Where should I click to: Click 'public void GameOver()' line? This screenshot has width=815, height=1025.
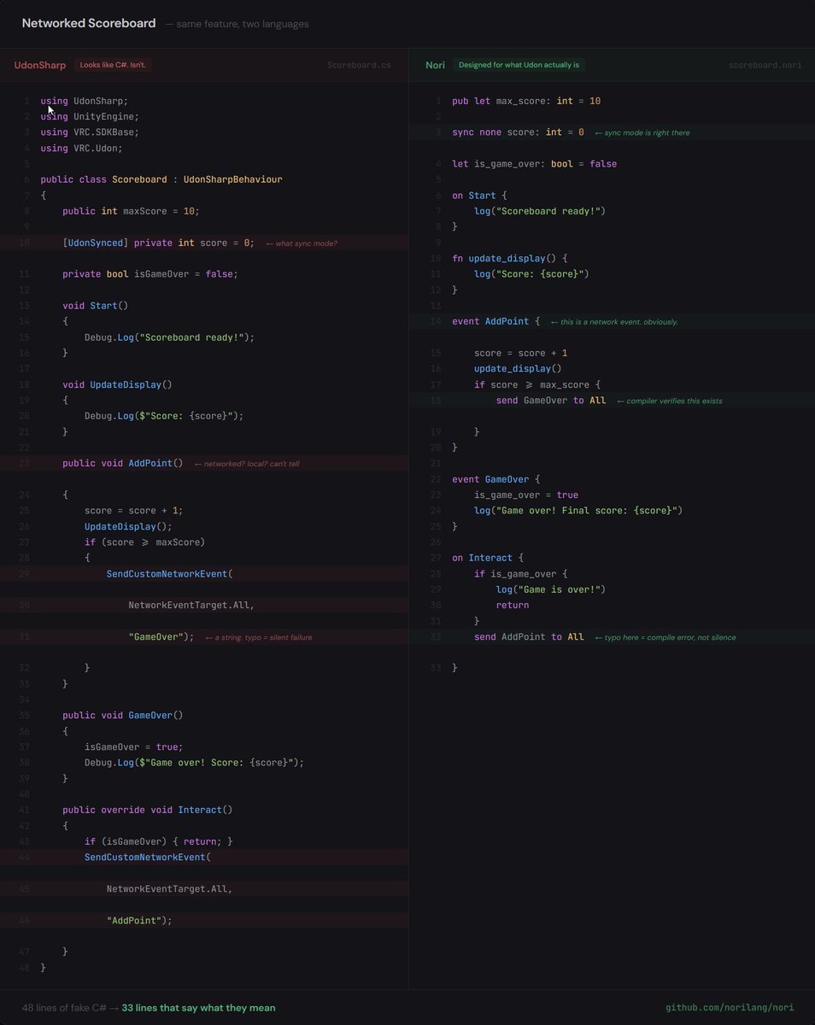123,716
